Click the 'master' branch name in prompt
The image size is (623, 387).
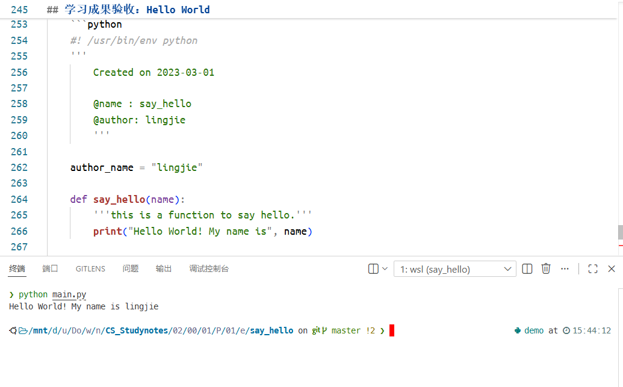point(346,330)
